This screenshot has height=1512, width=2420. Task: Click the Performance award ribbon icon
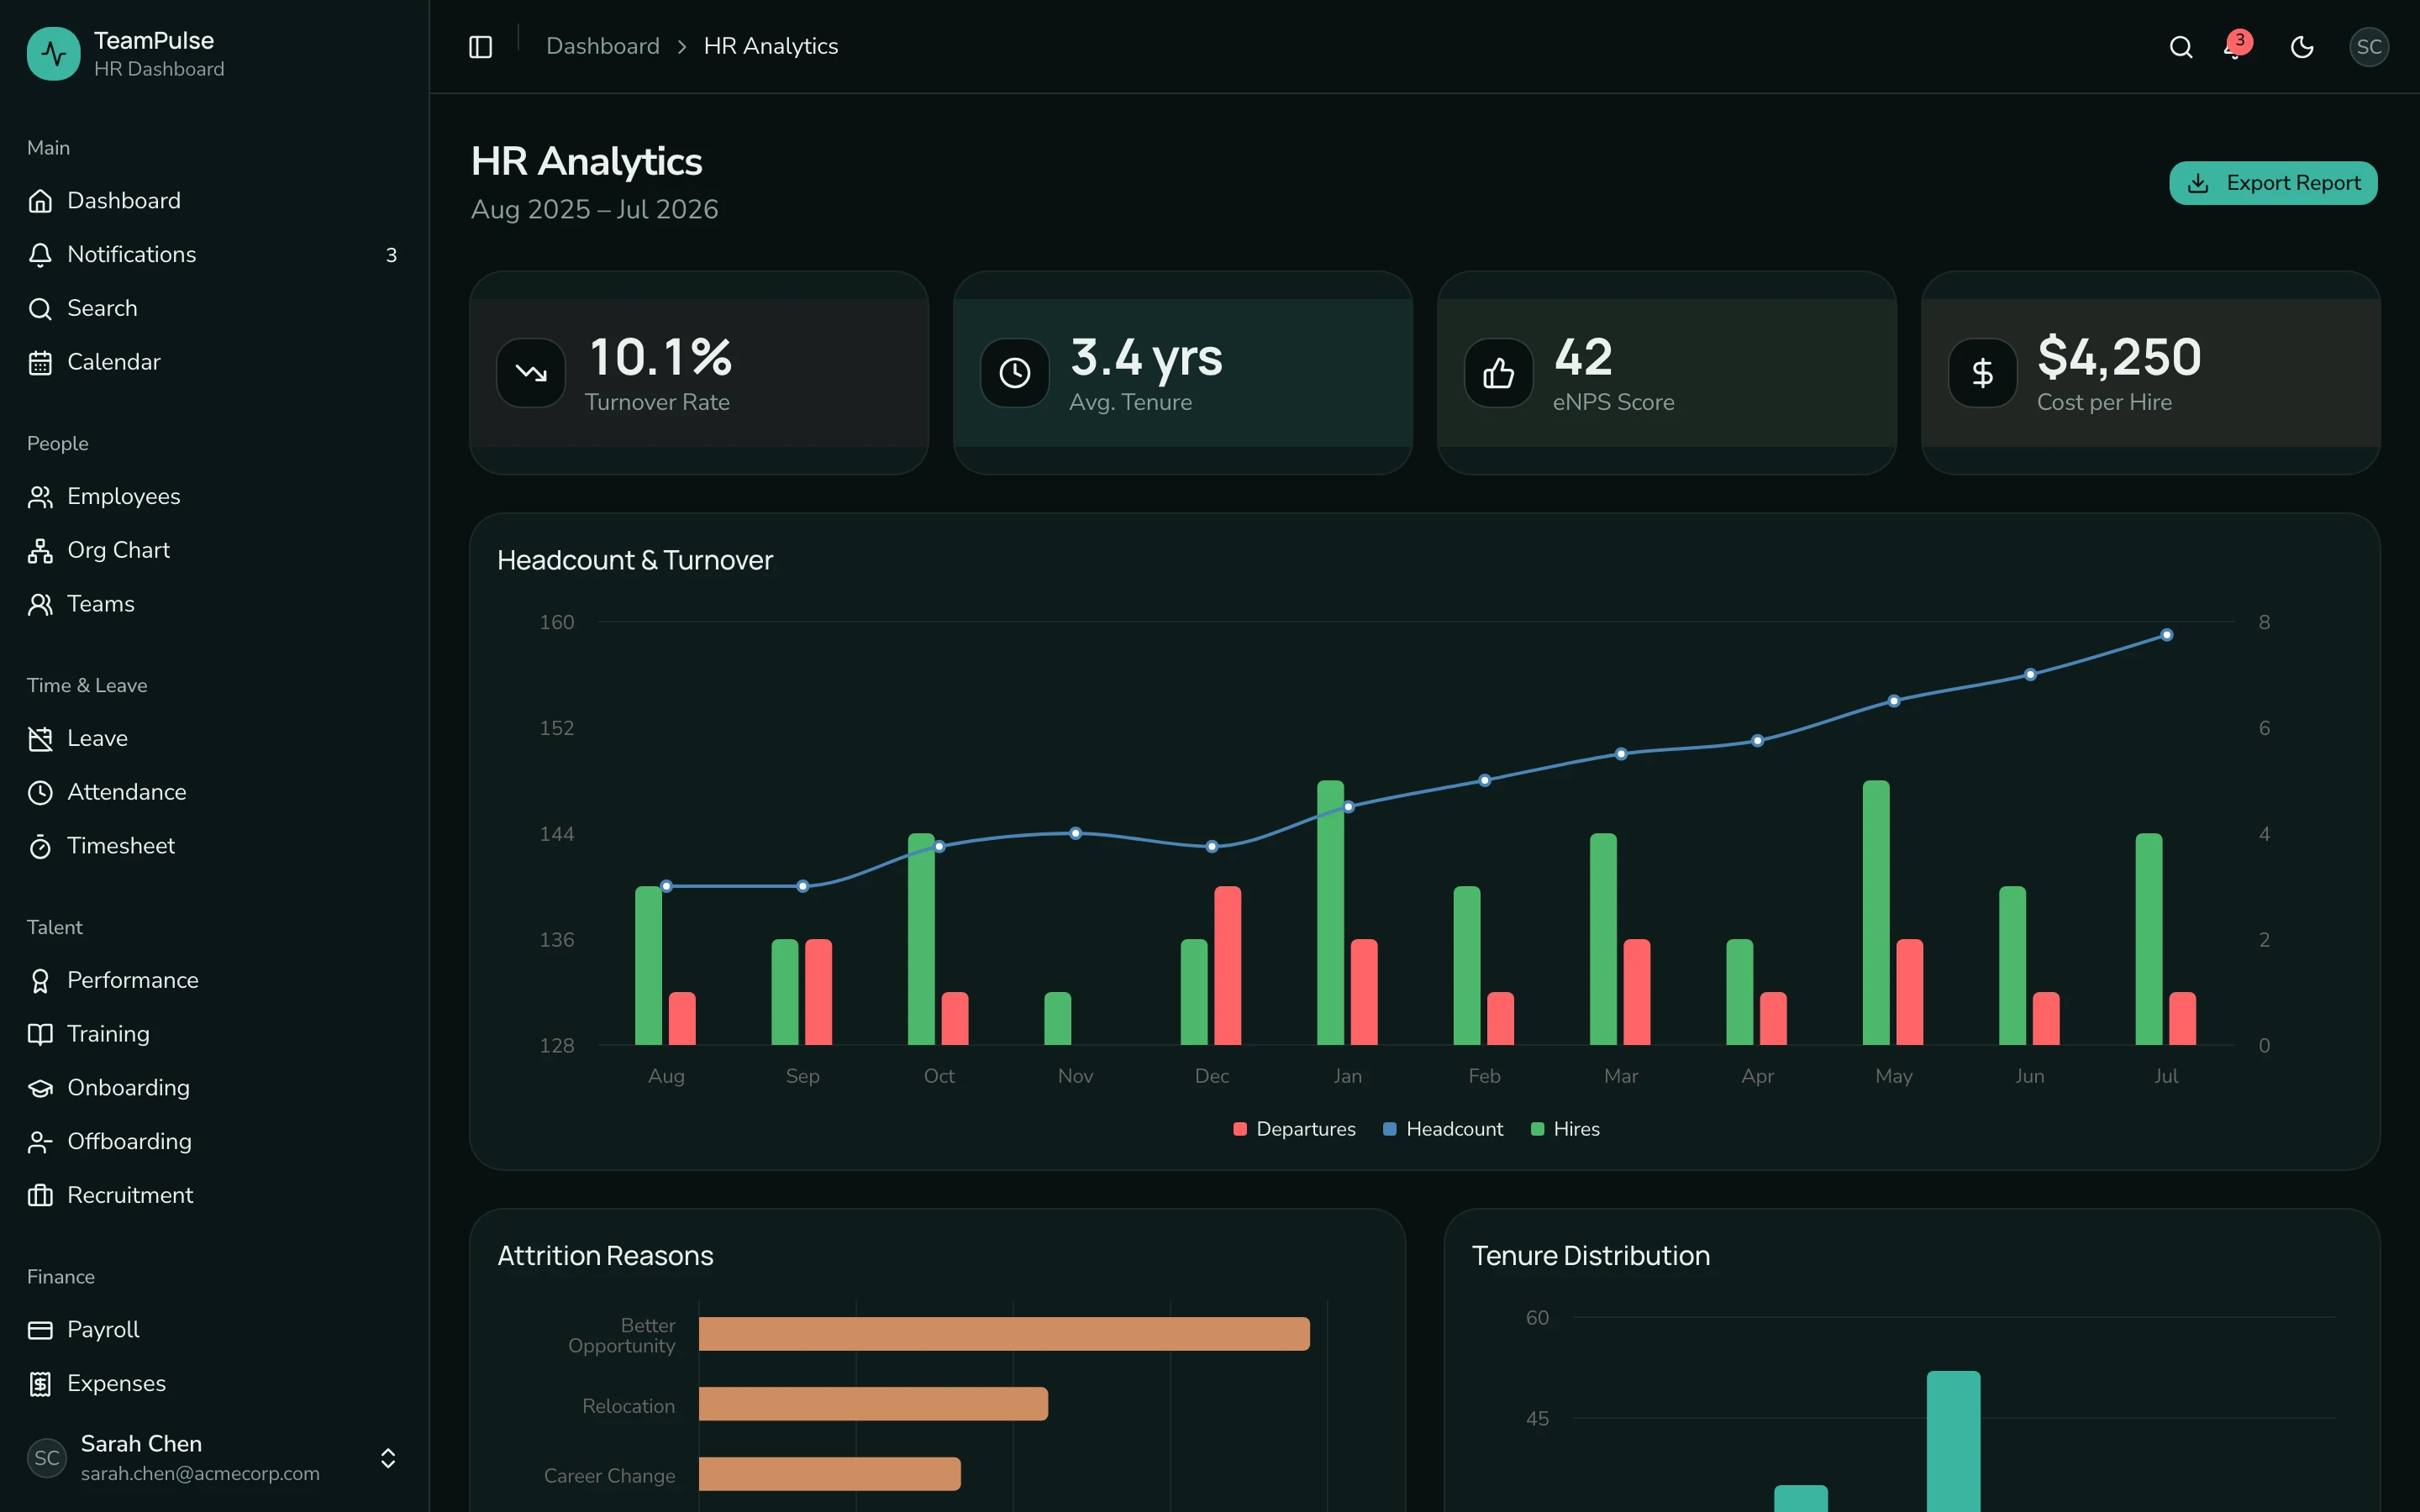pyautogui.click(x=40, y=981)
